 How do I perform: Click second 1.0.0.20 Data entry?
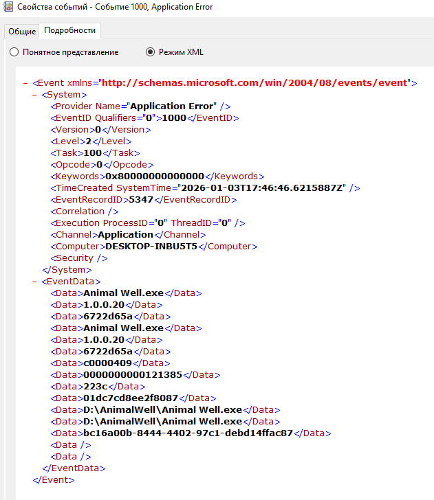[107, 340]
